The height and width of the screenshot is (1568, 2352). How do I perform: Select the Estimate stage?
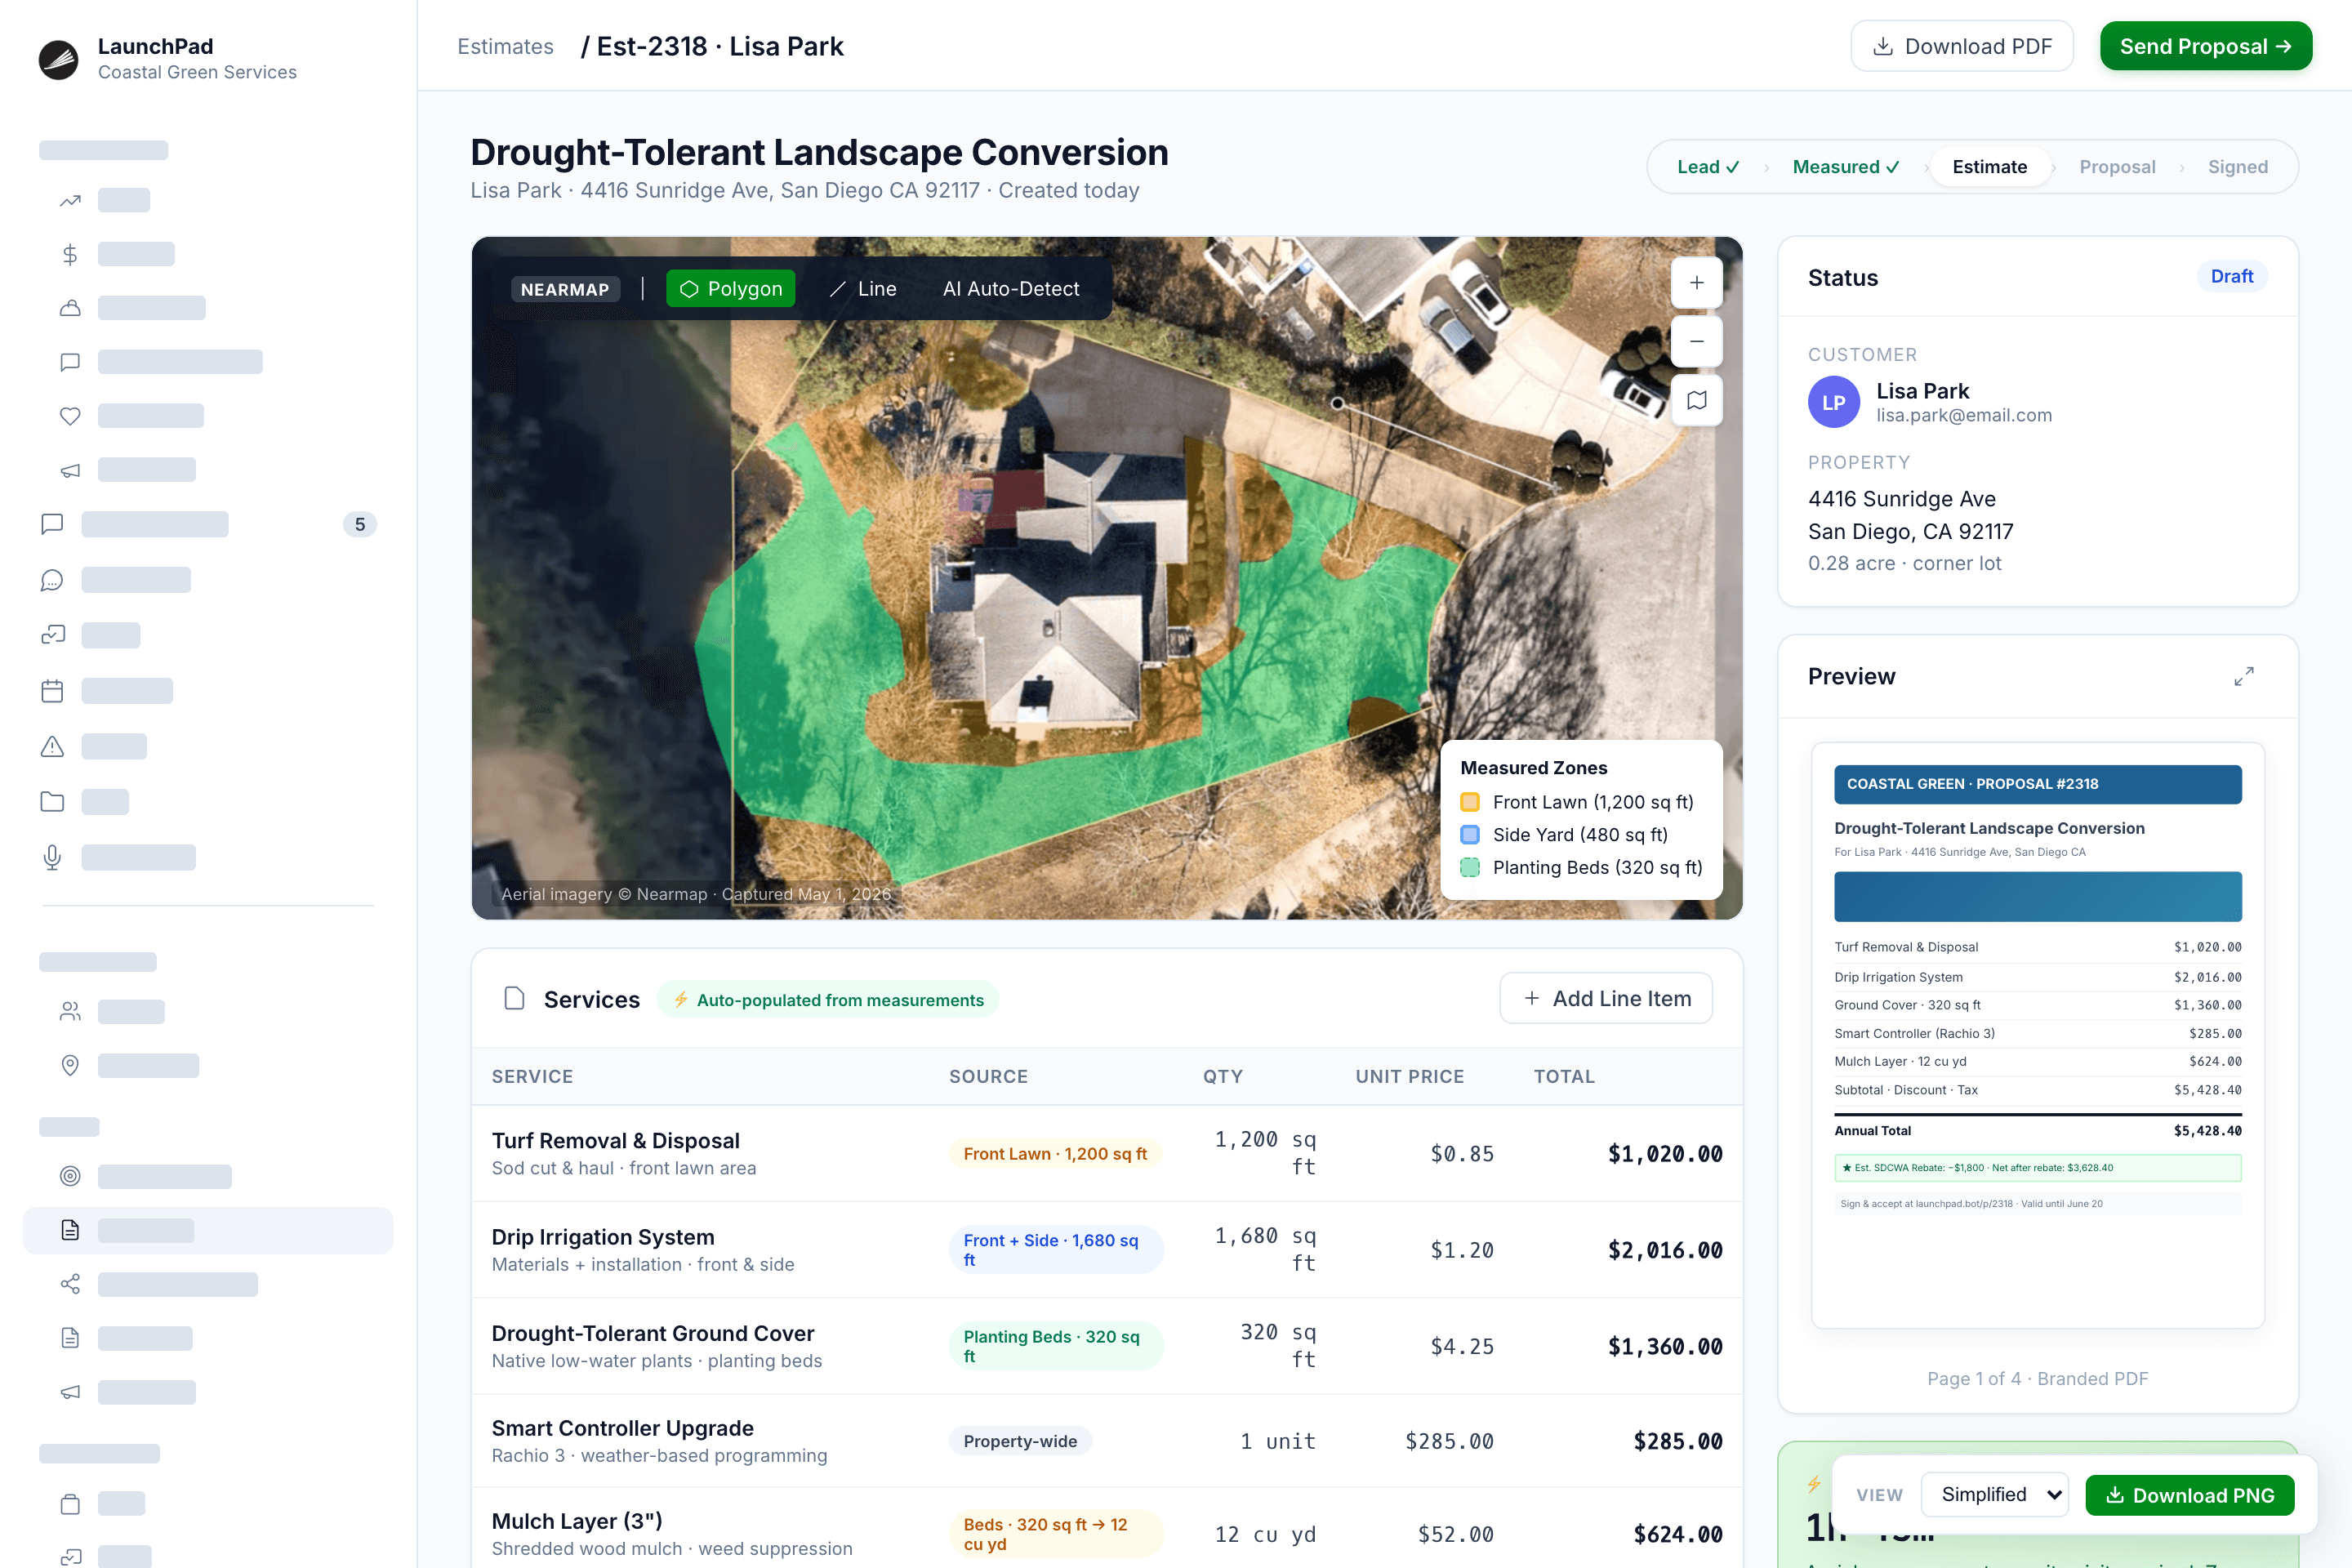point(1990,167)
